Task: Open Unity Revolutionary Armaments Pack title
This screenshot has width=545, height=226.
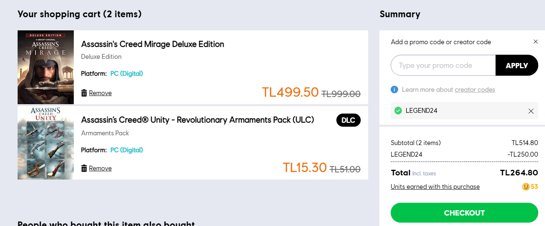Action: point(197,120)
